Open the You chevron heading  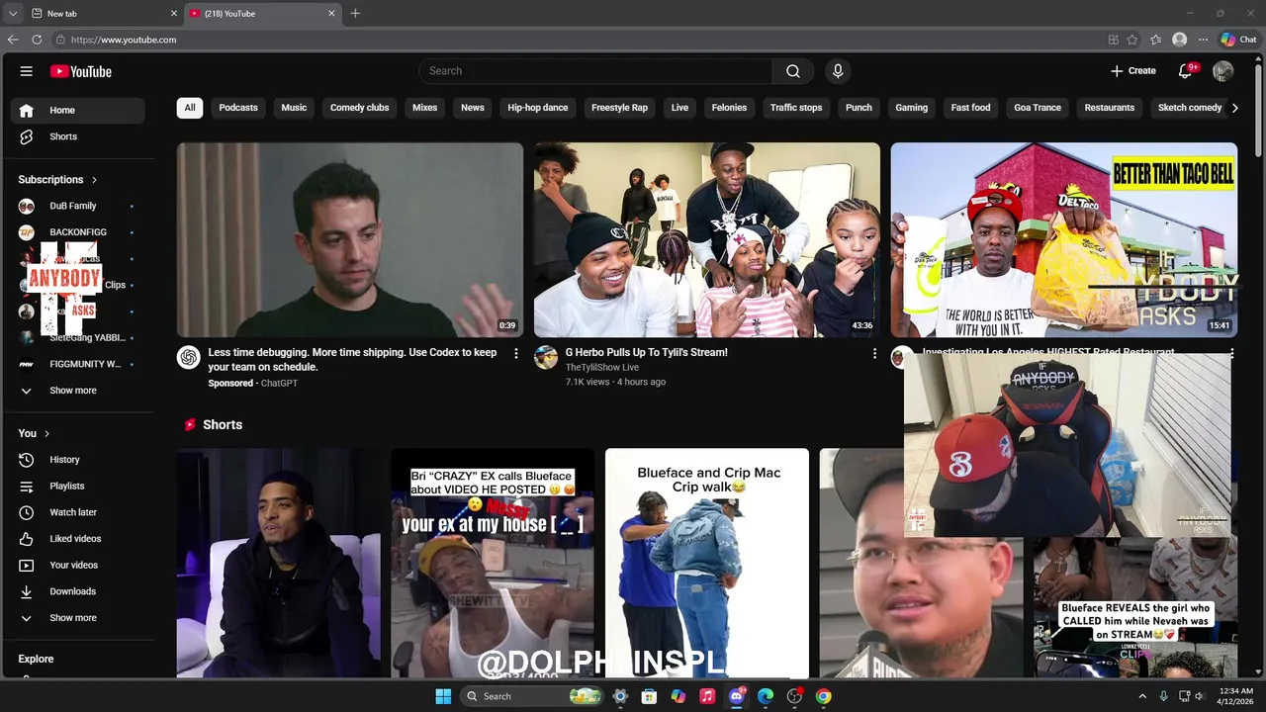(x=34, y=433)
